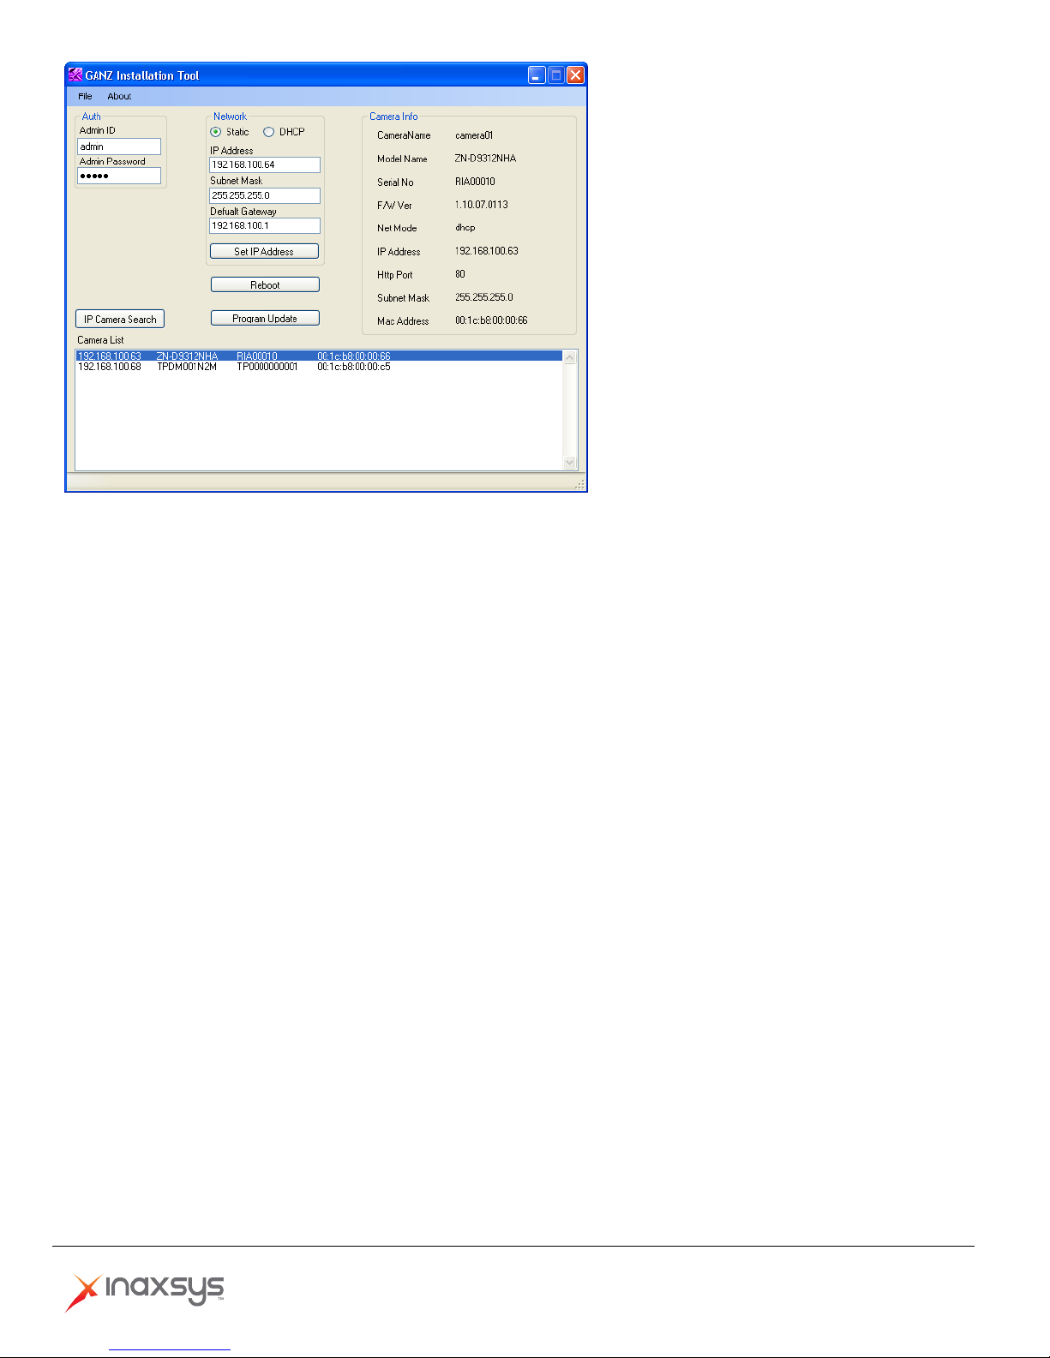
Task: Click the Set IP Address button
Action: click(264, 251)
